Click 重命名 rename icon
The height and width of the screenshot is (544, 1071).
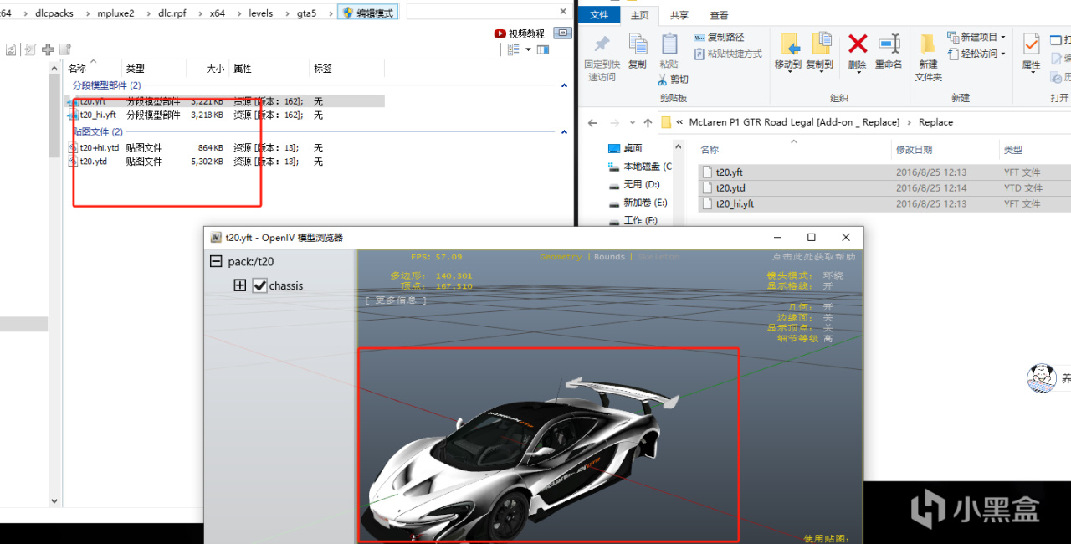click(x=889, y=44)
